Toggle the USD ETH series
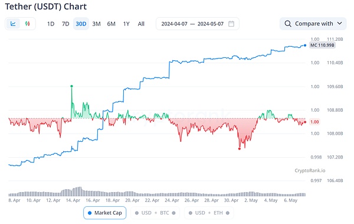The height and width of the screenshot is (224, 354). tap(209, 213)
